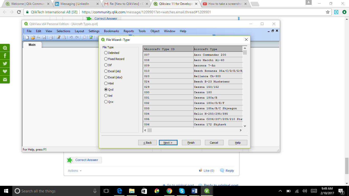Click the Open folder icon in QlikView toolbar
Image resolution: width=349 pixels, height=196 pixels.
[33, 38]
